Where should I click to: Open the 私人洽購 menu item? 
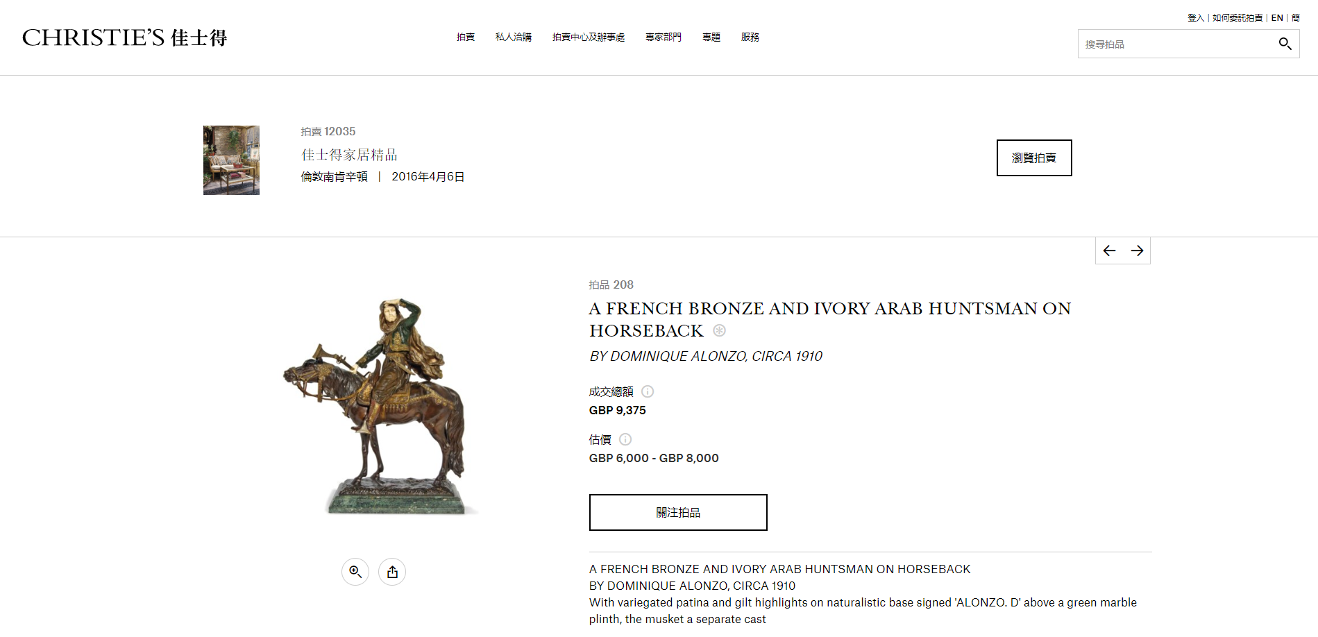pyautogui.click(x=514, y=37)
